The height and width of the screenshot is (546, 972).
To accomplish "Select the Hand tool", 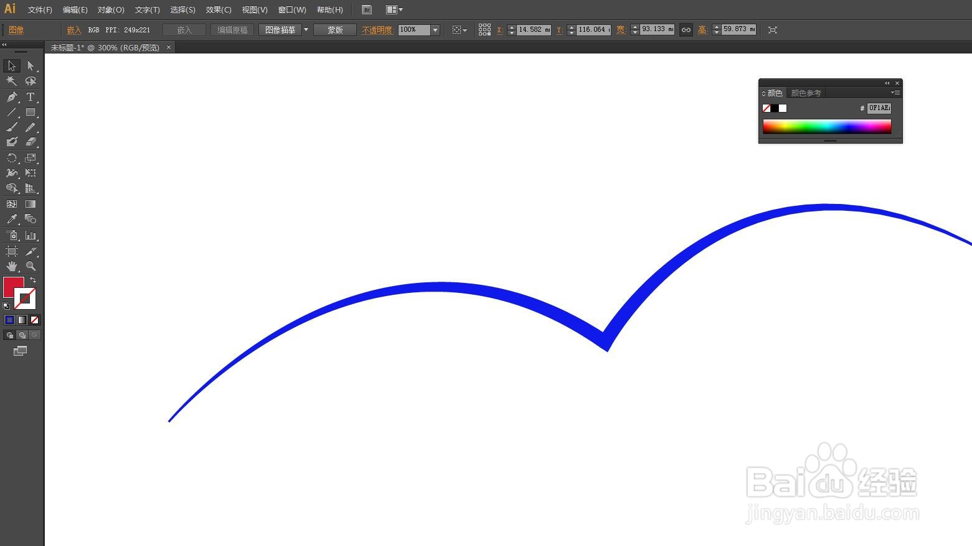I will click(x=11, y=266).
